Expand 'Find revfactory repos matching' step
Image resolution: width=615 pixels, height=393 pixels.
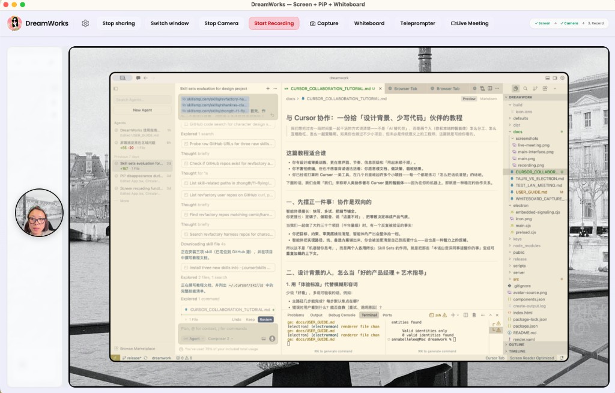[x=228, y=215]
